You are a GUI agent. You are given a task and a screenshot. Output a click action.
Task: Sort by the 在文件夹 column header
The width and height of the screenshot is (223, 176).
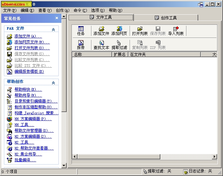[165, 55]
